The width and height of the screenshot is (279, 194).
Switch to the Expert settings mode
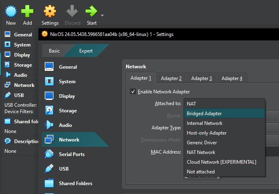click(x=86, y=51)
